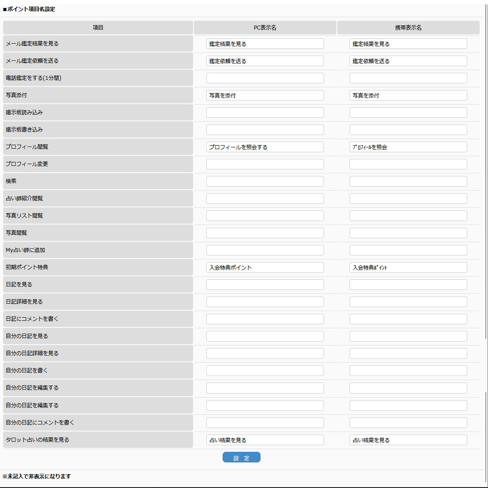This screenshot has width=488, height=488.
Task: Click 携帯表示名 field for 占い師紹介閲覧
Action: [x=408, y=199]
